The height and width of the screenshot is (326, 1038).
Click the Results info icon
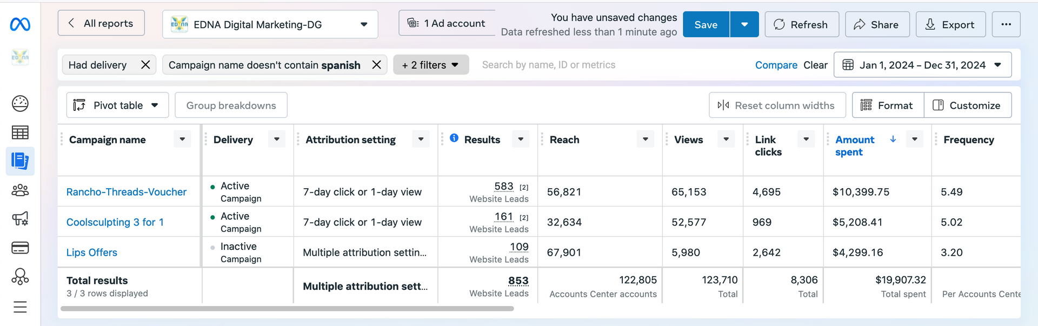[454, 138]
